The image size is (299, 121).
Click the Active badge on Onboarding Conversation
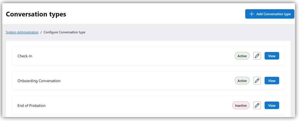pyautogui.click(x=242, y=81)
